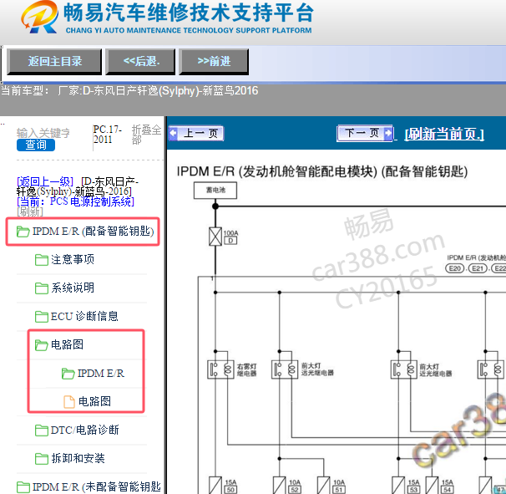Open the DTC/电路诊断 tree item
The image size is (506, 494).
[x=84, y=430]
